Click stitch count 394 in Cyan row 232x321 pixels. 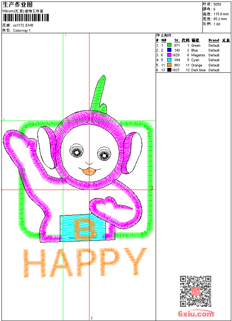coord(177,60)
